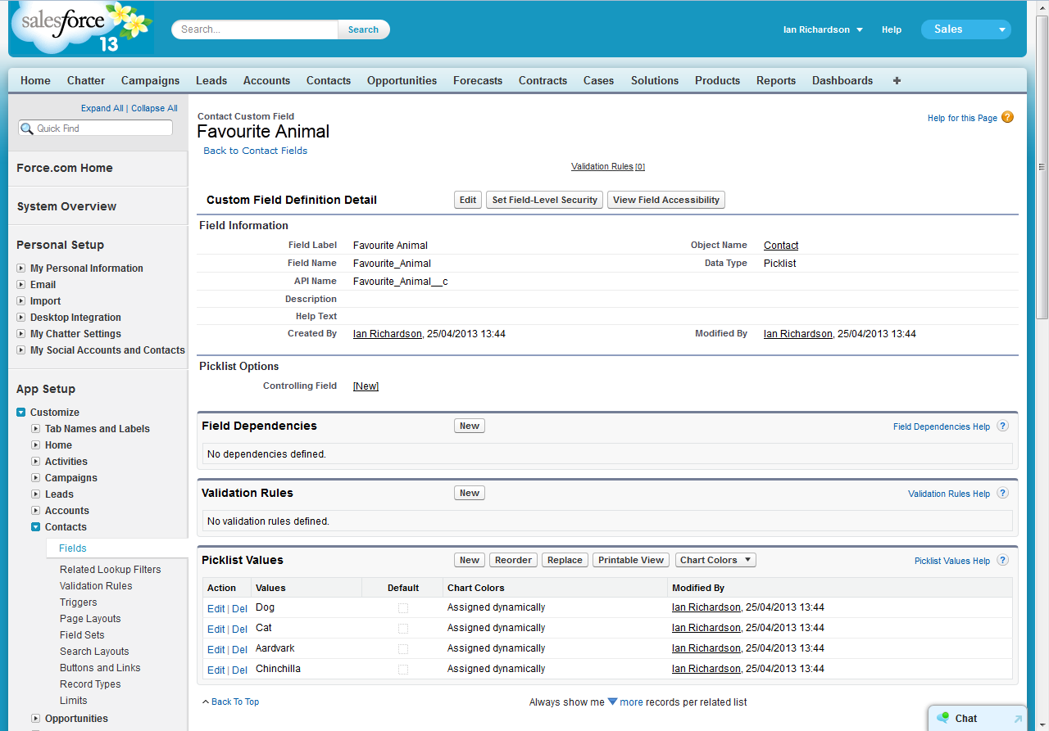Viewport: 1049px width, 731px height.
Task: Click the Chat widget speech bubble icon
Action: (x=942, y=718)
